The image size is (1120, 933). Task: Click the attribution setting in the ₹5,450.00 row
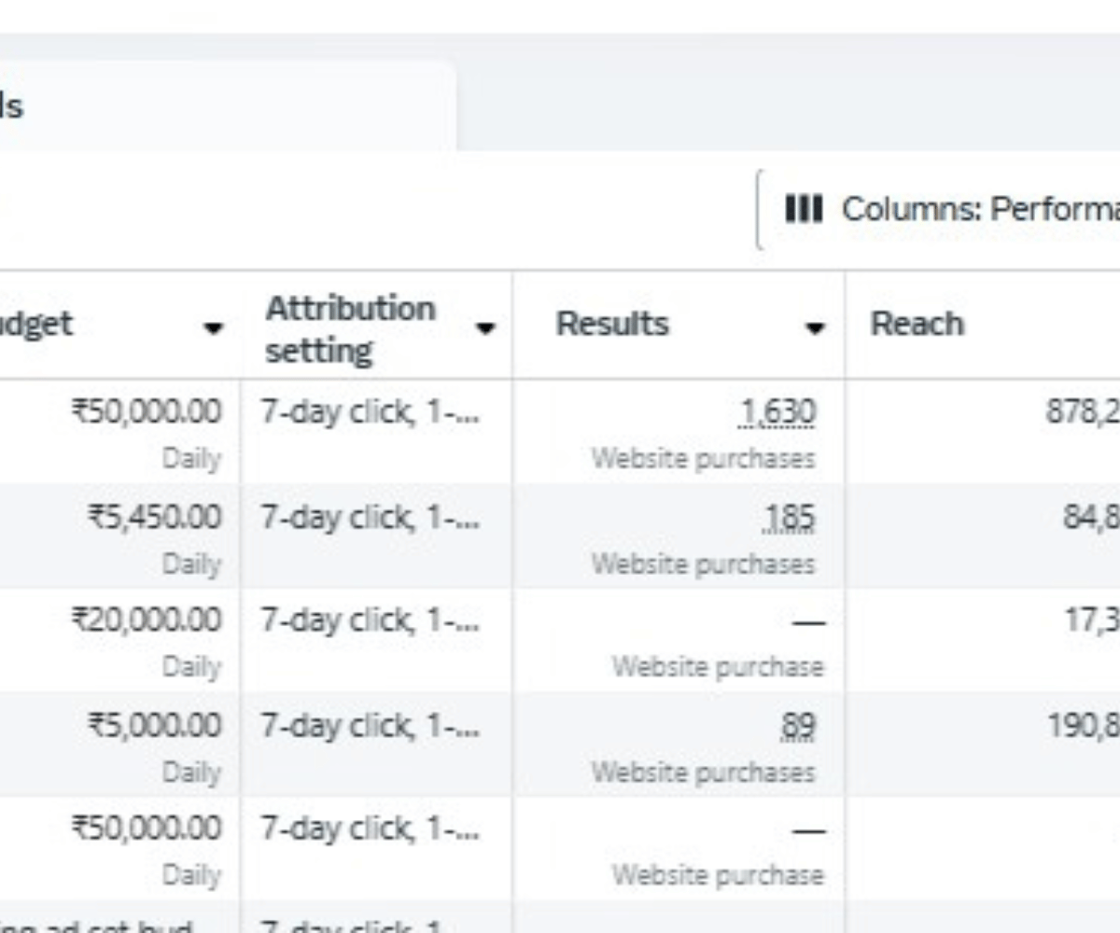click(370, 517)
